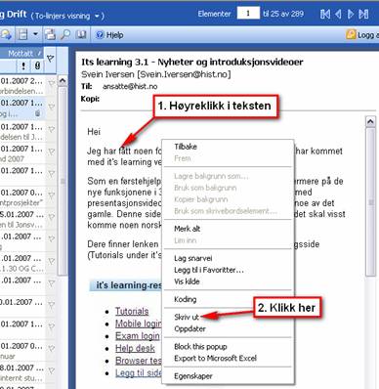This screenshot has height=389, width=379.
Task: Click the paperclip in the 'og i...' row
Action: coord(37,113)
